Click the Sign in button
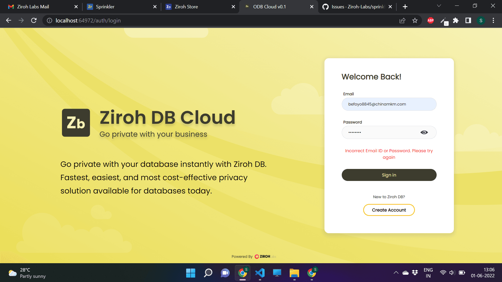 coord(389,175)
